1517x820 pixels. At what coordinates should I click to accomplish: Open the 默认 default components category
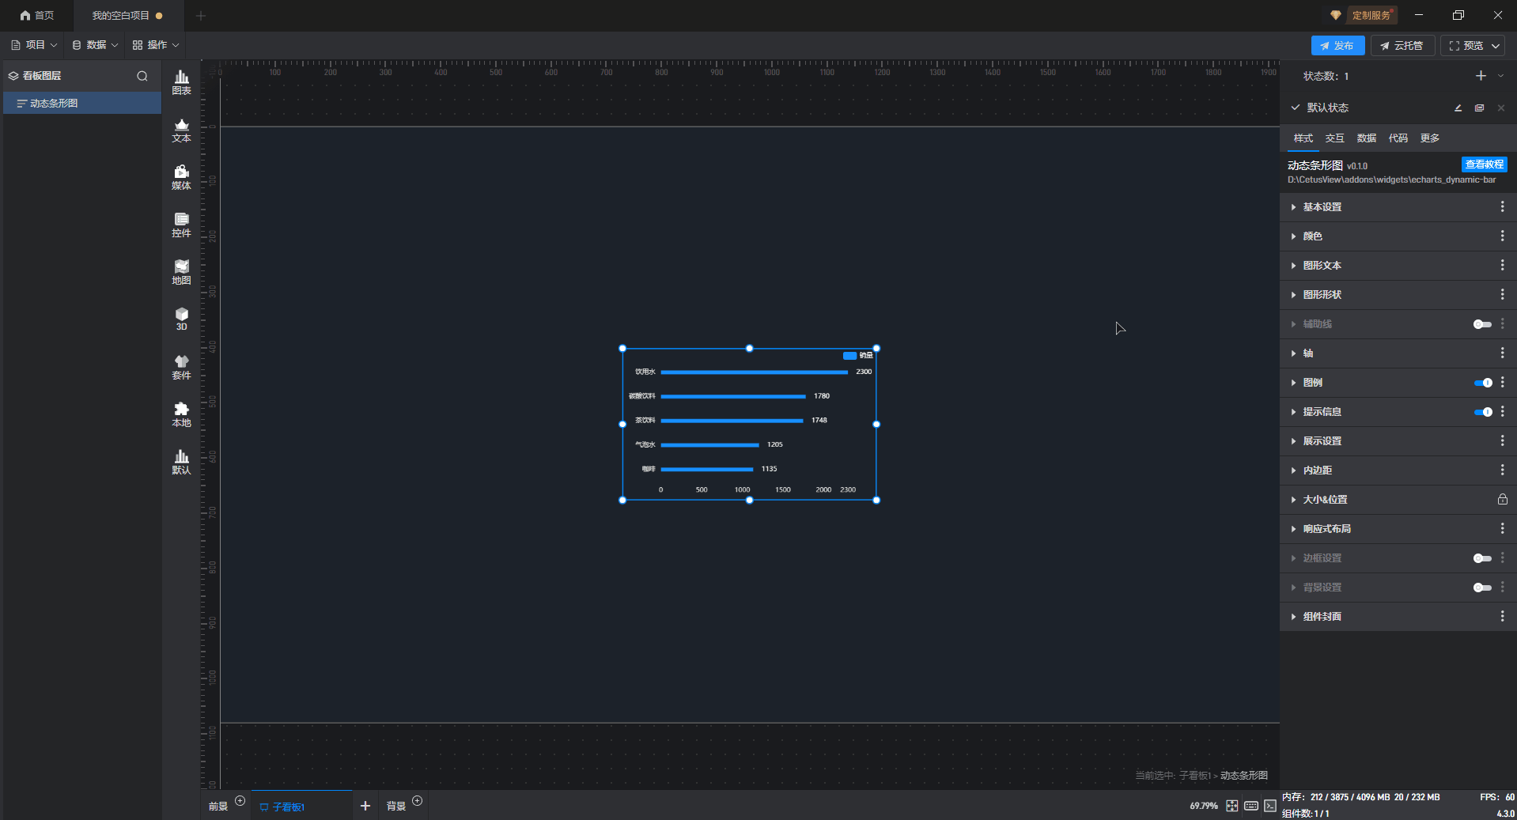(x=181, y=462)
